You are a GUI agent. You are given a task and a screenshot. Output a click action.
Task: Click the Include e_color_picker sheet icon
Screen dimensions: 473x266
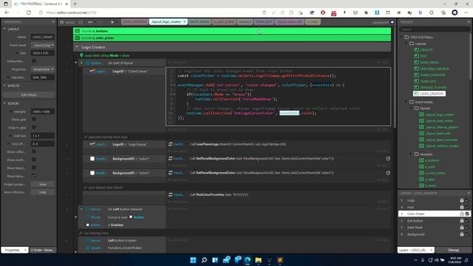click(x=78, y=38)
